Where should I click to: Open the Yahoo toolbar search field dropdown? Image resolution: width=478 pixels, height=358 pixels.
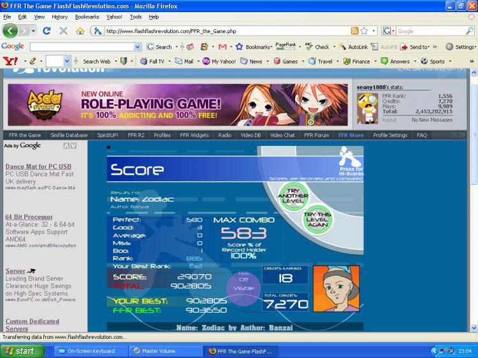click(x=67, y=61)
